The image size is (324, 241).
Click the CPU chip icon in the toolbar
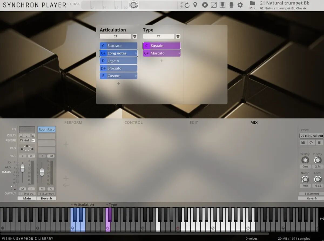(x=231, y=5)
